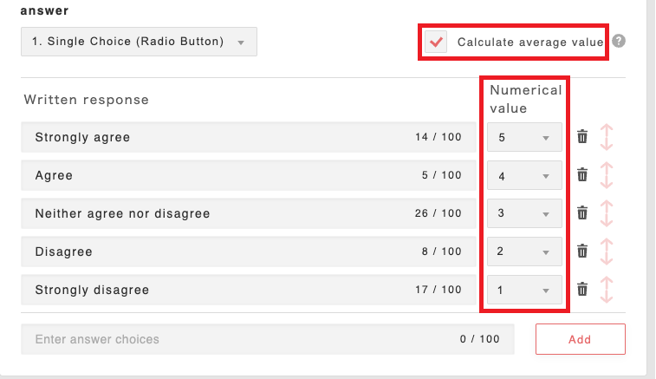Click reorder arrows for 'Disagree' row

[x=607, y=252]
